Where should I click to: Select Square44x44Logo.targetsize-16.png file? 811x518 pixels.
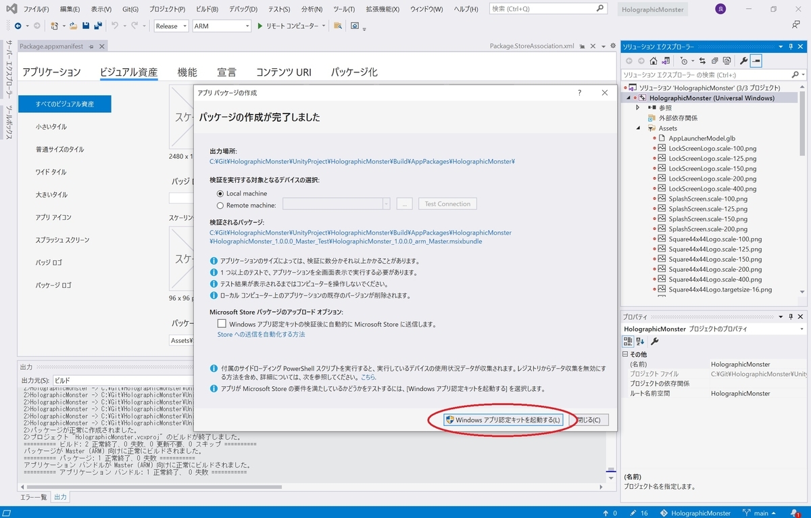[x=720, y=289]
